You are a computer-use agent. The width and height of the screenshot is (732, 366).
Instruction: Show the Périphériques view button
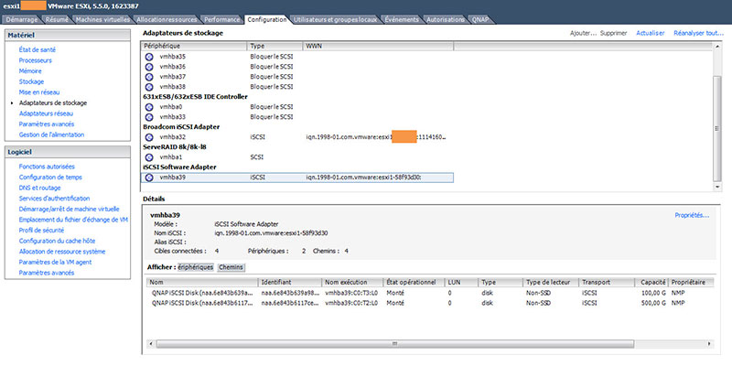(x=196, y=267)
